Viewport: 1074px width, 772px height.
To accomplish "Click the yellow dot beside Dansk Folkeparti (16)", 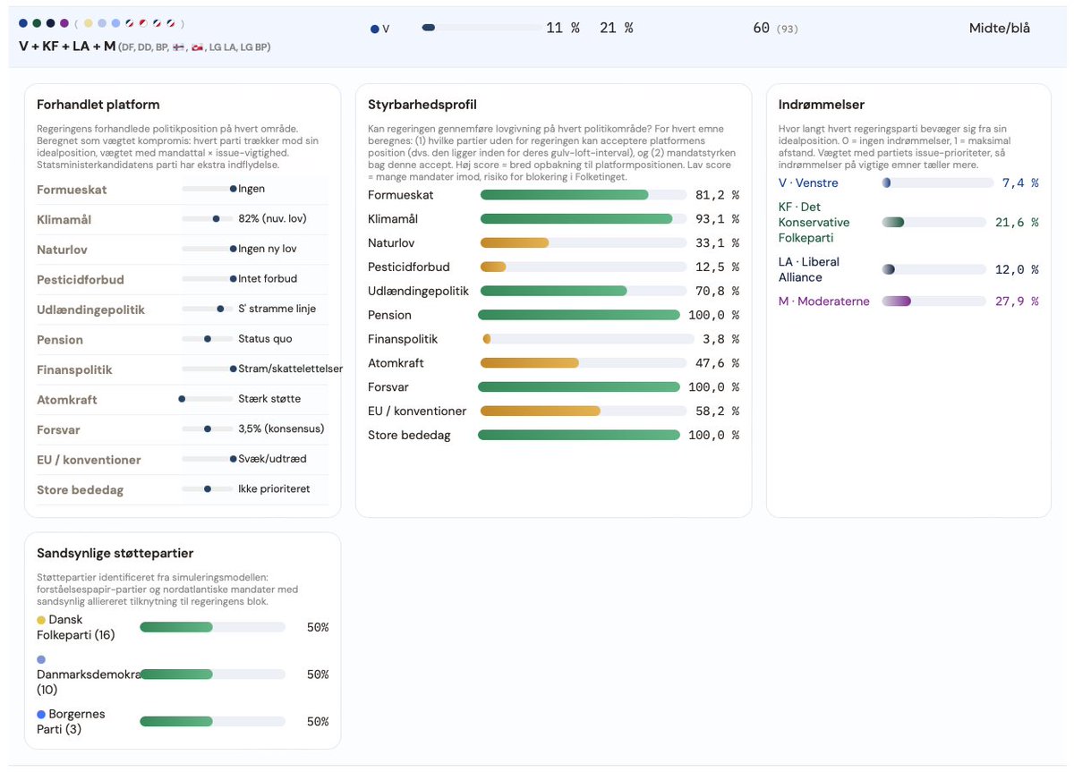I will coord(41,620).
